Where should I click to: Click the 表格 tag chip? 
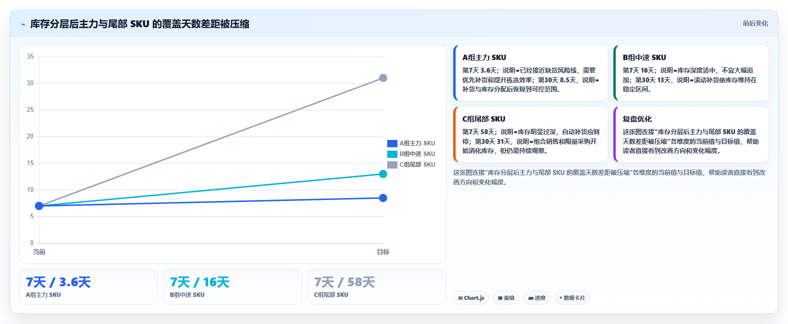(x=506, y=298)
